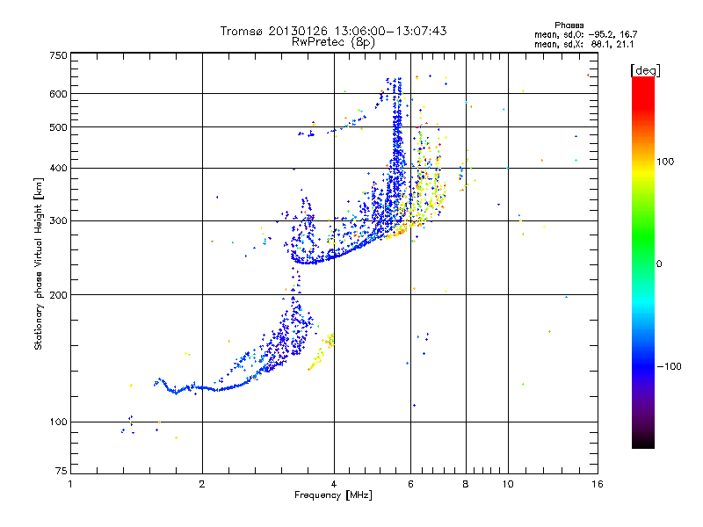Click the frequency axis label "6"
The height and width of the screenshot is (527, 703).
pyautogui.click(x=410, y=484)
